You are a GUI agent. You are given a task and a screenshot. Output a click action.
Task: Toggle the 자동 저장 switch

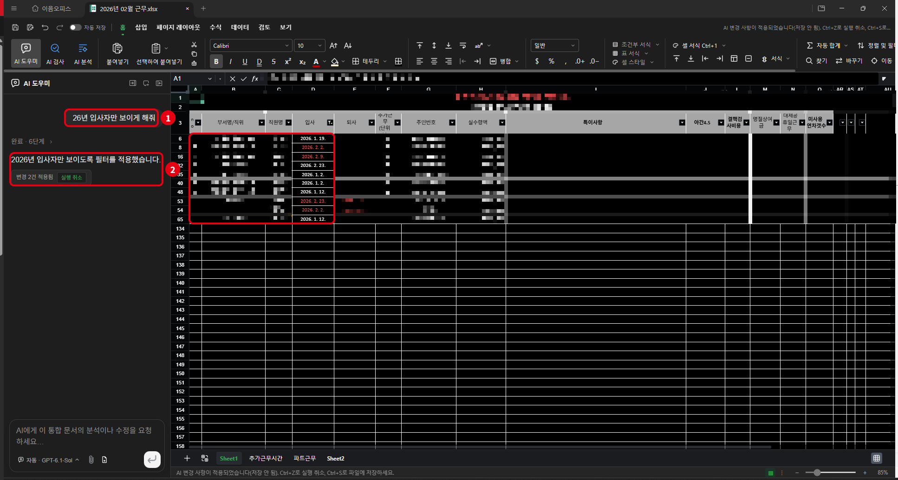[75, 27]
